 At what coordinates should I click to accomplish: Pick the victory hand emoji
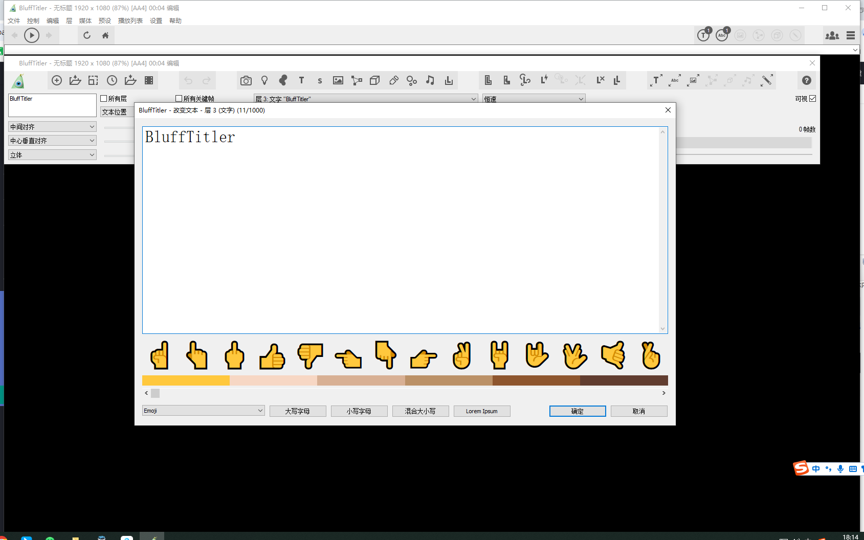[x=461, y=355]
